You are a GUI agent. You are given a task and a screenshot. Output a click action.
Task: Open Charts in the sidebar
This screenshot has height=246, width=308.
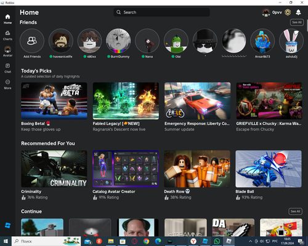click(x=7, y=36)
